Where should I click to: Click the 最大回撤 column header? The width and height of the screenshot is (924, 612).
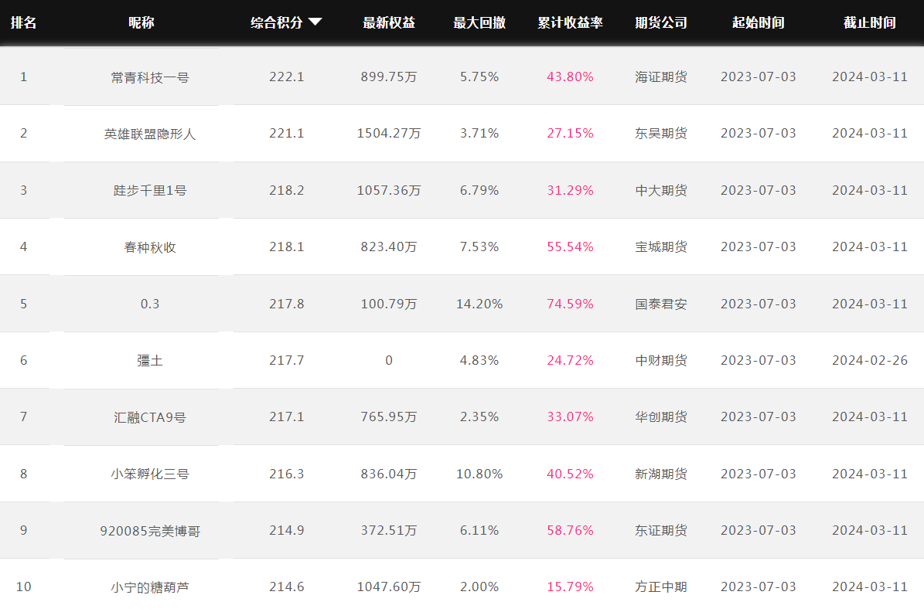479,22
